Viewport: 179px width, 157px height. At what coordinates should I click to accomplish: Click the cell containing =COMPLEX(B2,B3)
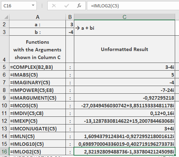(x=37, y=67)
